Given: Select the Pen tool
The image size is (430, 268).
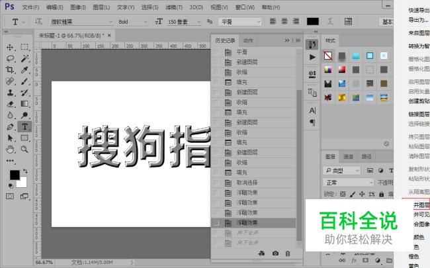Looking at the screenshot, I should 10,127.
